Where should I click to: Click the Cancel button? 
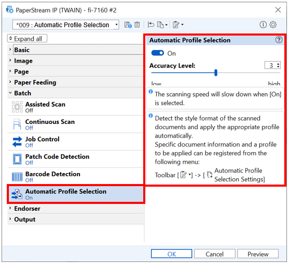214,254
